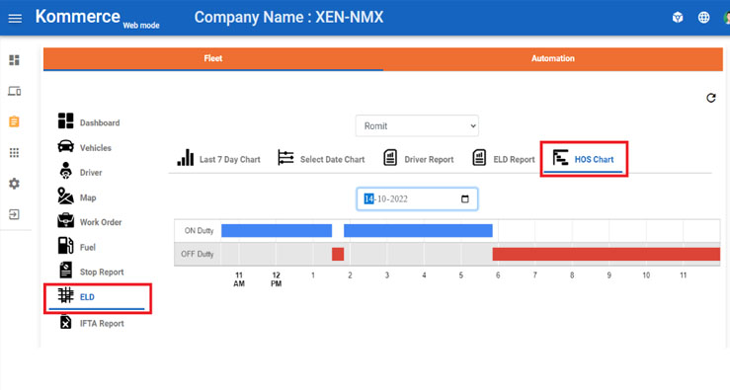Open the HOS Chart tab label
Viewport: 730px width, 390px height.
[x=594, y=160]
